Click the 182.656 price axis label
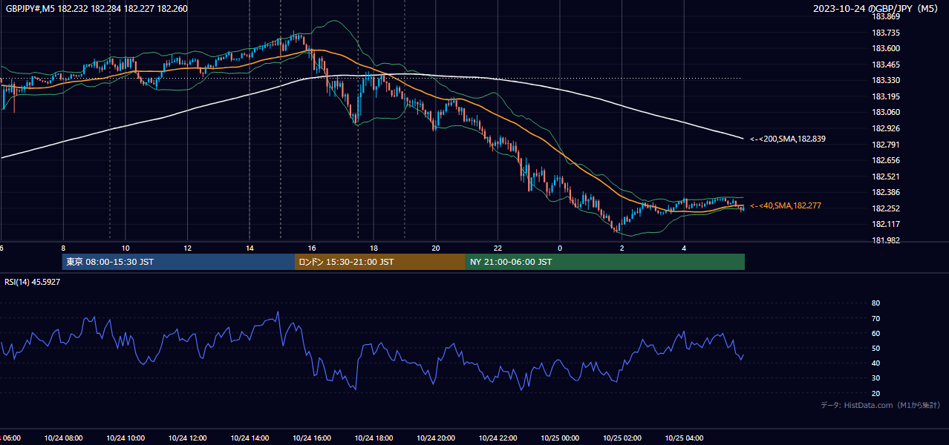Viewport: 949px width, 445px height. click(885, 160)
